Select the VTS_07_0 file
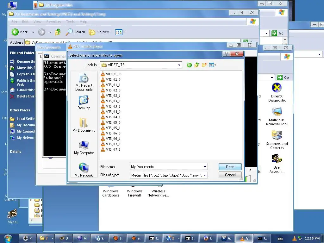The width and height of the screenshot is (324, 243). click(x=110, y=144)
